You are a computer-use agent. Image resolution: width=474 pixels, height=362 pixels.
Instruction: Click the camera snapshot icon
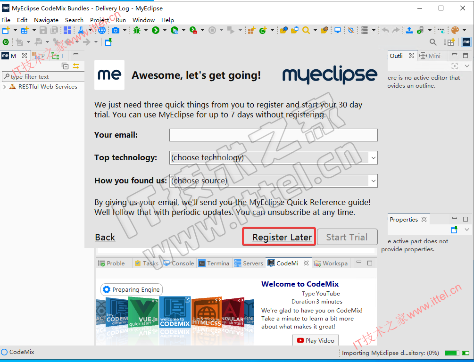click(x=116, y=30)
